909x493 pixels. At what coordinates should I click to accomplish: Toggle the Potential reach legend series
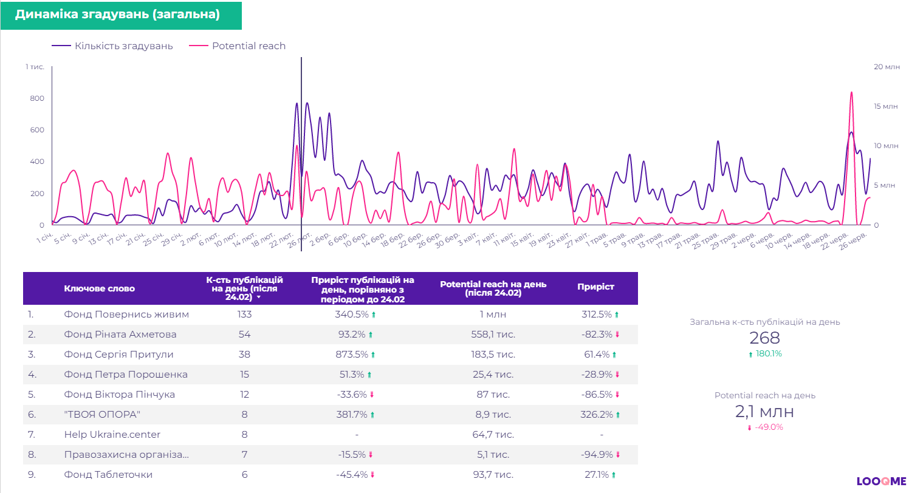click(x=238, y=46)
